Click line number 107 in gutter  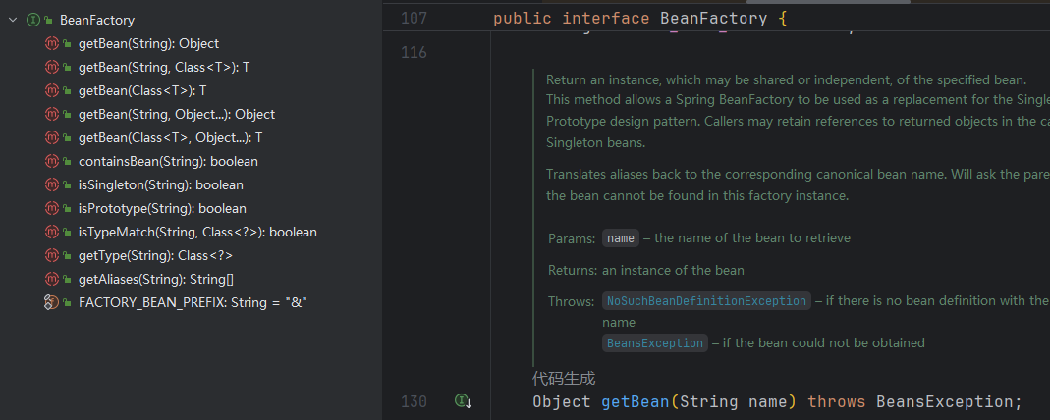414,18
